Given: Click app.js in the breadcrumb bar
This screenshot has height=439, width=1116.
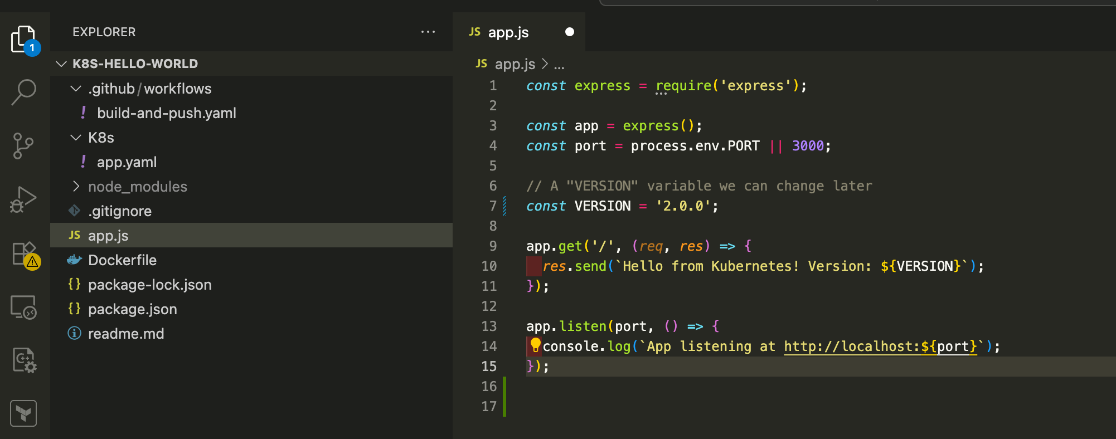Looking at the screenshot, I should 515,64.
